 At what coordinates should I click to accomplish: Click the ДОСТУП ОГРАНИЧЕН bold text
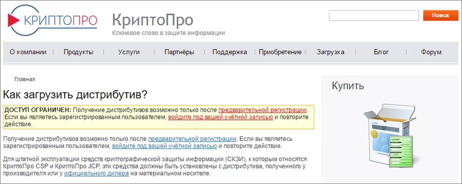(37, 110)
